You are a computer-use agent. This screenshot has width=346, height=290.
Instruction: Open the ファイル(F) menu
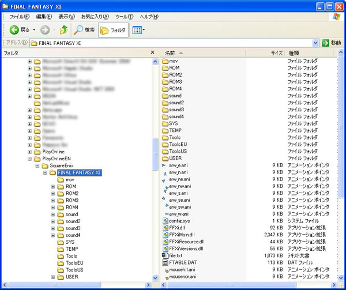point(20,17)
